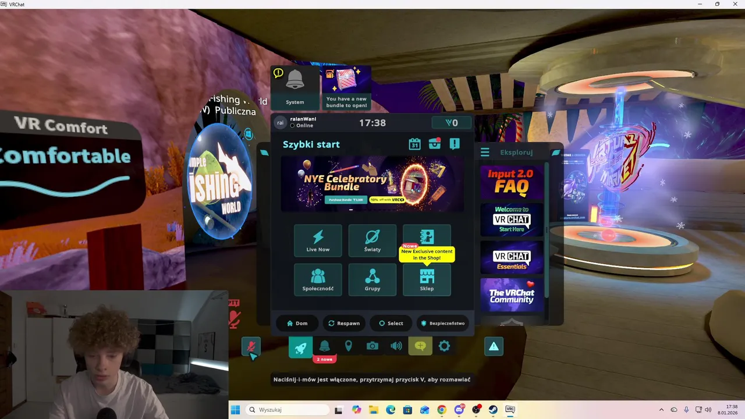Open the notifications bell tab
The image size is (745, 419).
[x=324, y=346]
